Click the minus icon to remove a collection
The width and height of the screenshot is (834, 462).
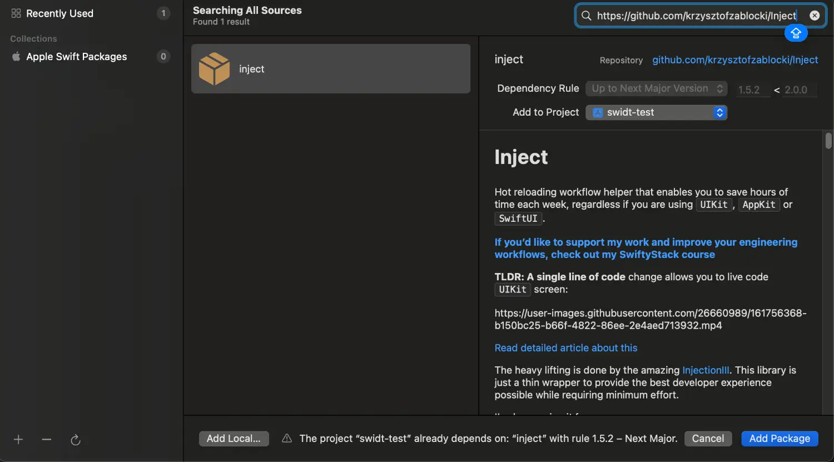(47, 440)
